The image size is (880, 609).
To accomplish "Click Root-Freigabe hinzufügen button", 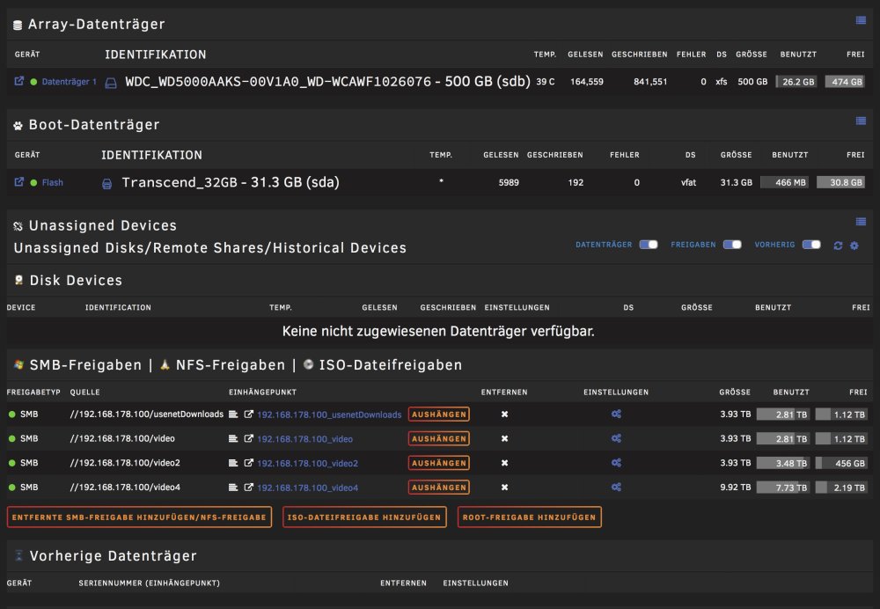I will pos(529,517).
